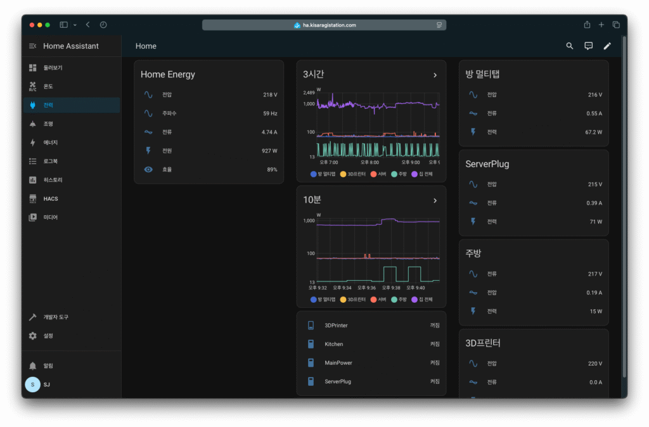Click the 주방 color dot in 10분 legend
Screen dimensions: 649x427
[x=394, y=300]
